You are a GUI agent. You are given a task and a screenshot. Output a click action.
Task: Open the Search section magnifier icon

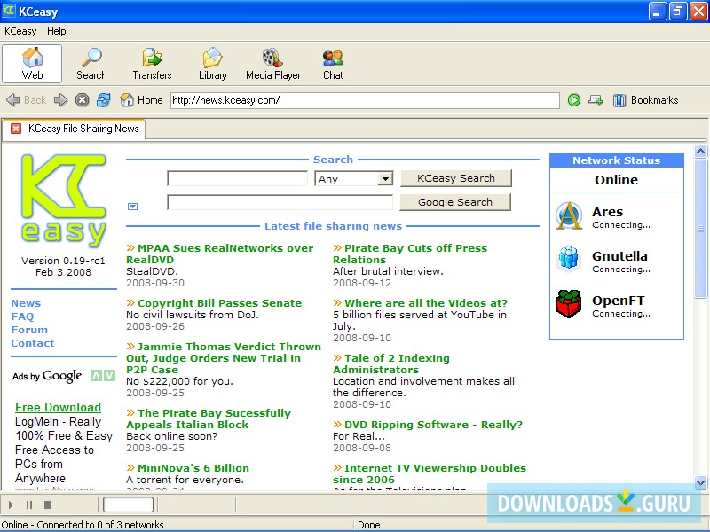[92, 58]
